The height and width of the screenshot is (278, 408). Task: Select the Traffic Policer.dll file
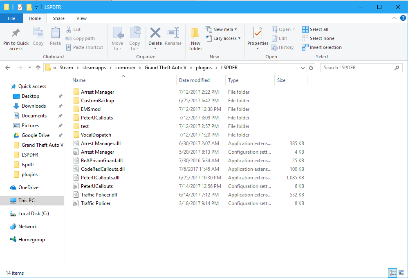click(x=99, y=195)
